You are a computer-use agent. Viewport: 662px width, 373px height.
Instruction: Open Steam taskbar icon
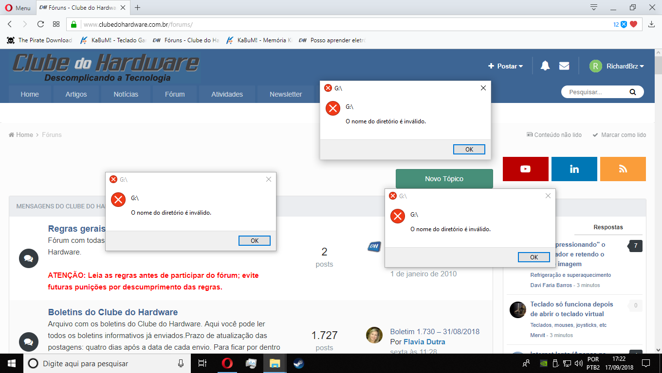tap(298, 363)
